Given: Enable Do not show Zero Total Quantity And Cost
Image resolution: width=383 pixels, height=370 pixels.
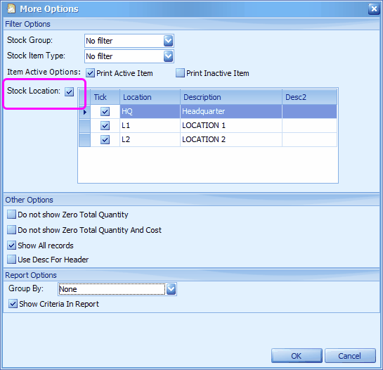Looking at the screenshot, I should (x=11, y=230).
